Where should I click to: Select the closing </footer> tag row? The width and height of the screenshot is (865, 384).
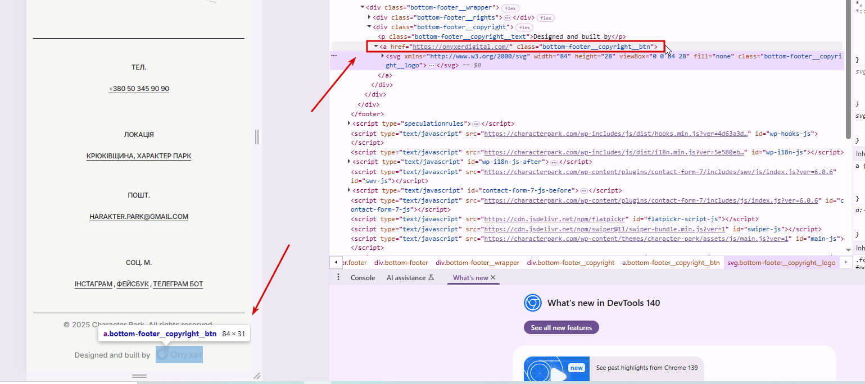[368, 114]
